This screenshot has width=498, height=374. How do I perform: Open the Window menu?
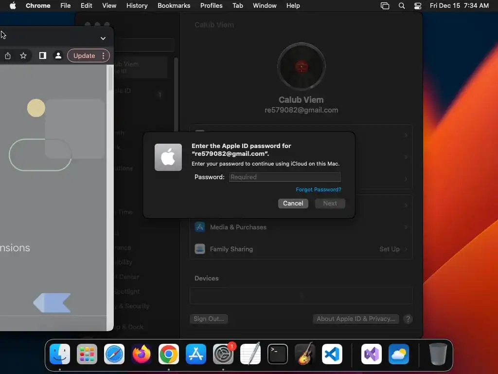pos(265,5)
